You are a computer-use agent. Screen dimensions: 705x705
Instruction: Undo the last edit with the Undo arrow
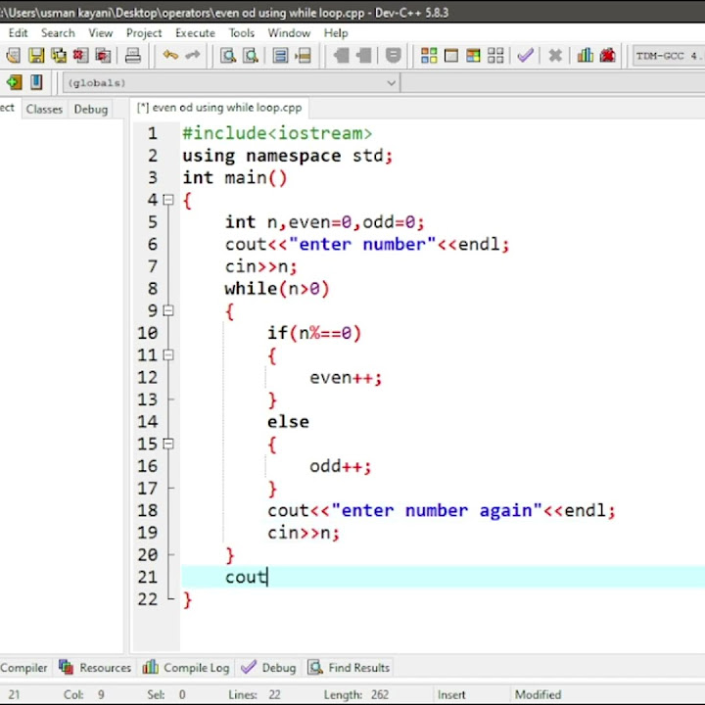click(x=170, y=55)
